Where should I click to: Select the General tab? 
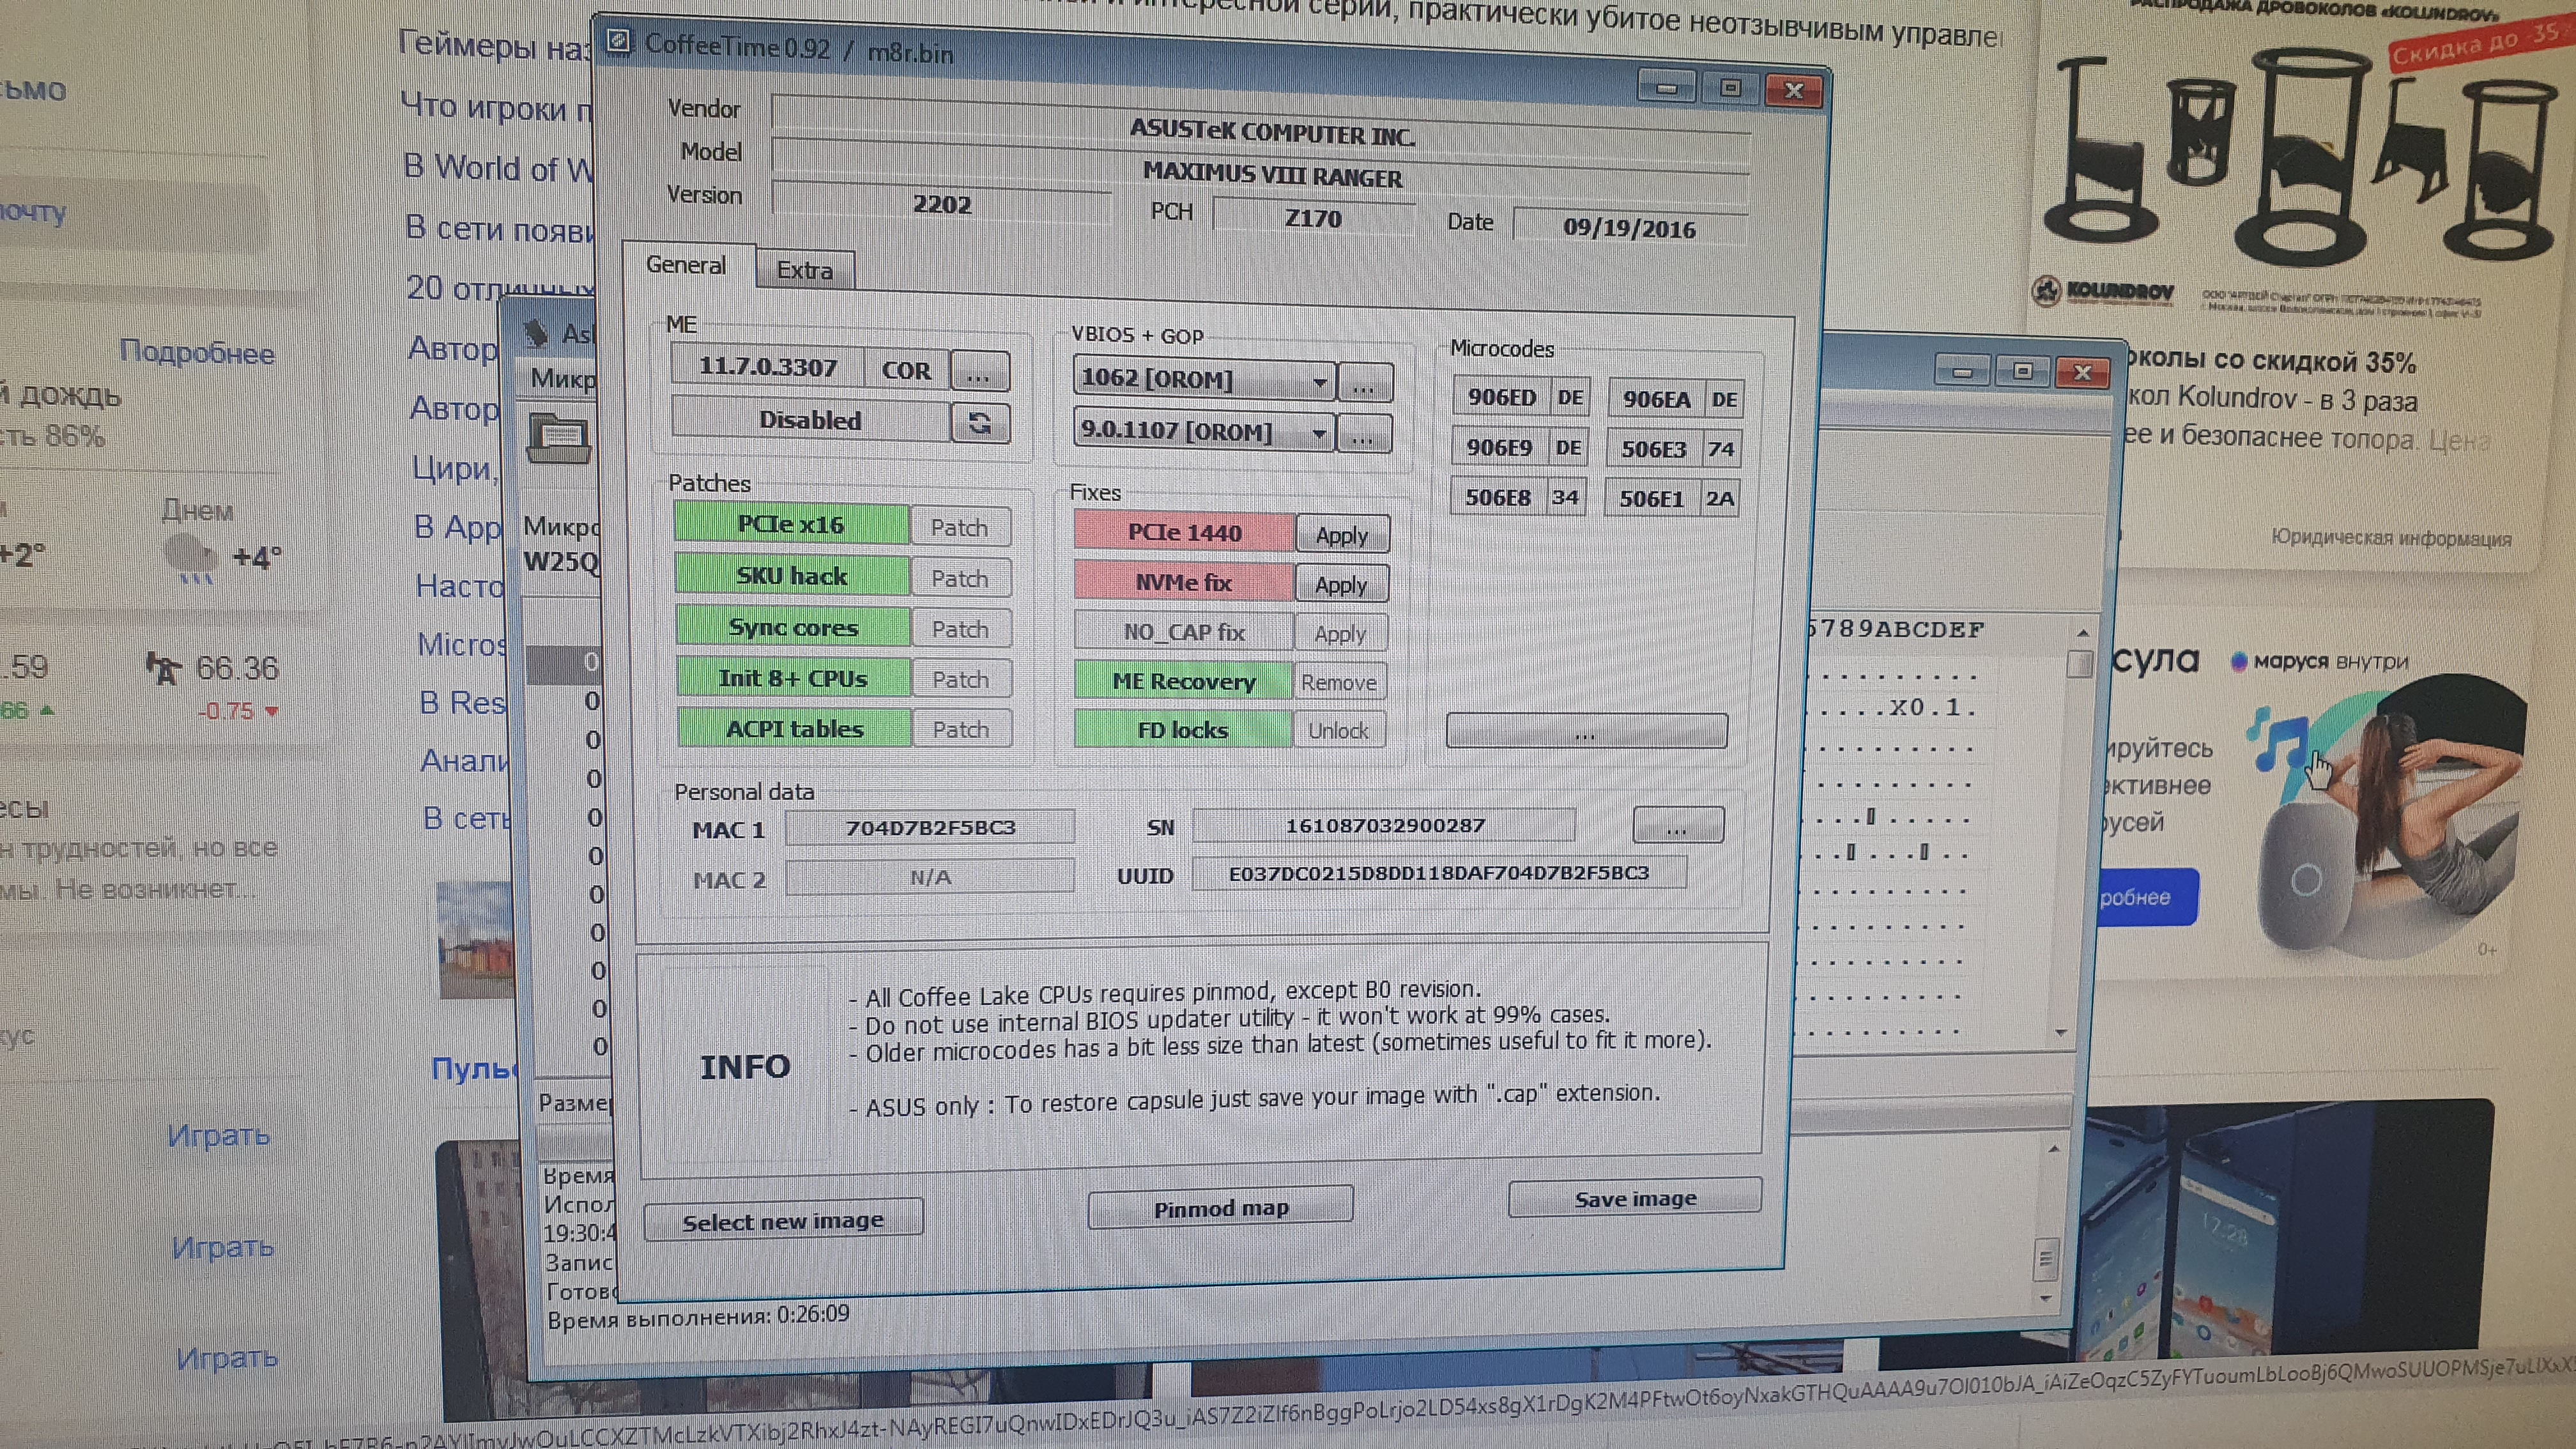pyautogui.click(x=686, y=265)
